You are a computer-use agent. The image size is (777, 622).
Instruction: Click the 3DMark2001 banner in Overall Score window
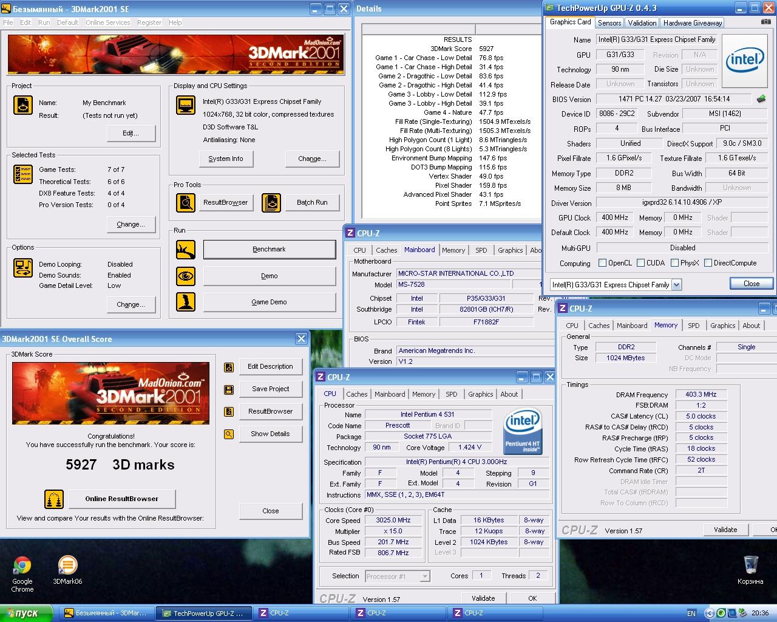(x=111, y=394)
